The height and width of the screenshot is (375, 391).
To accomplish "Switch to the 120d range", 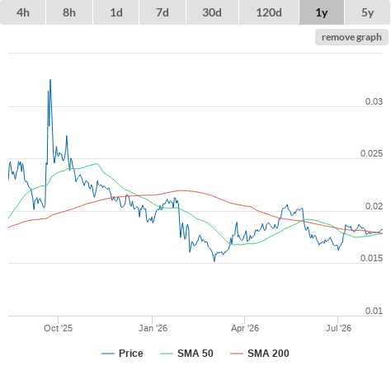I will (269, 12).
